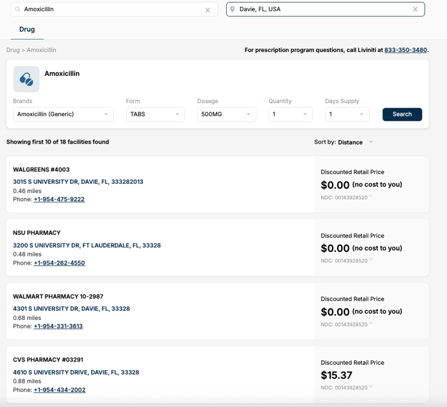Click info icon beside NSU Pharmacy NDC

[371, 260]
